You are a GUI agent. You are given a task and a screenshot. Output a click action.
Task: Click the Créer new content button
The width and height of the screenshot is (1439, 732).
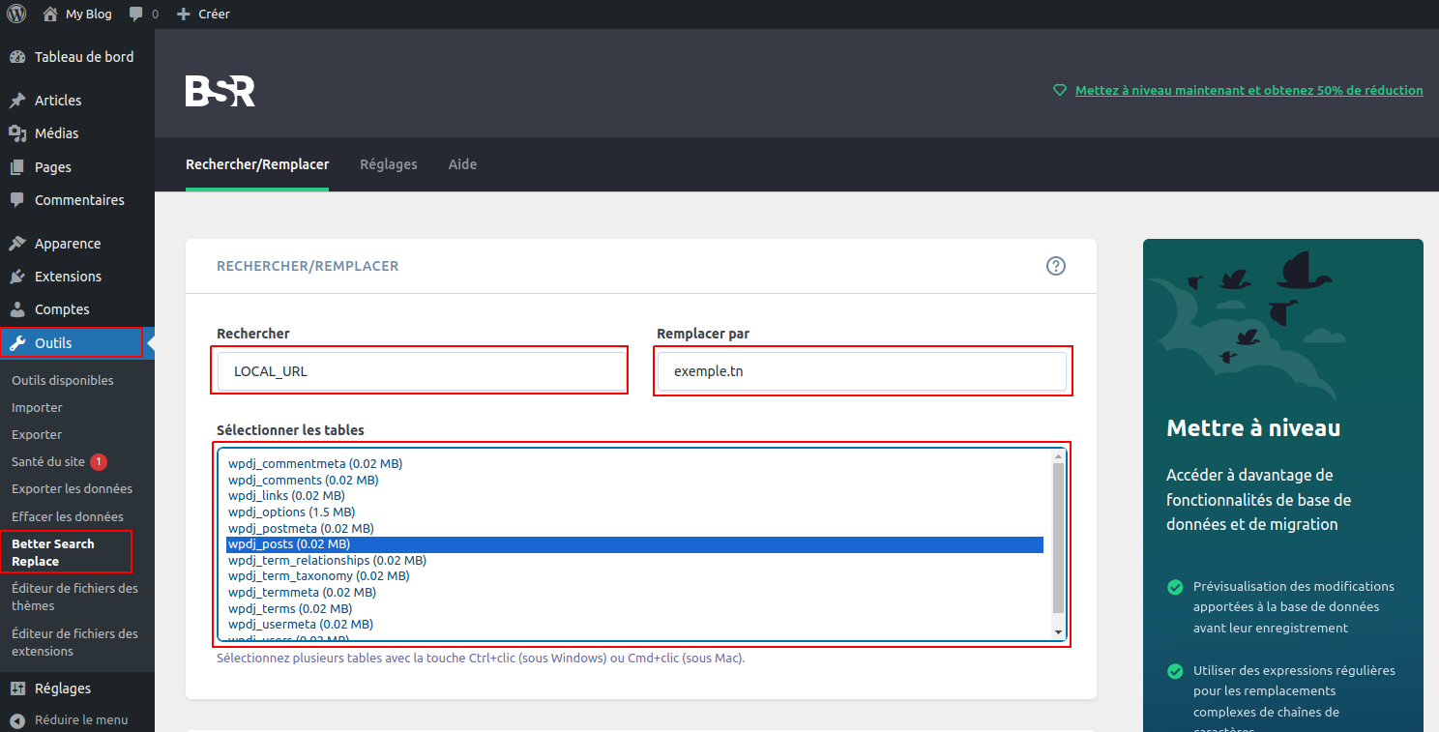click(203, 15)
